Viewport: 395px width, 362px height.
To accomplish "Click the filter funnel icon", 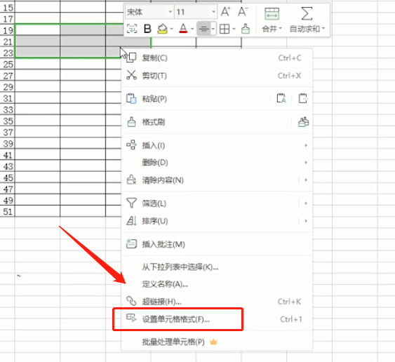I will pyautogui.click(x=131, y=203).
